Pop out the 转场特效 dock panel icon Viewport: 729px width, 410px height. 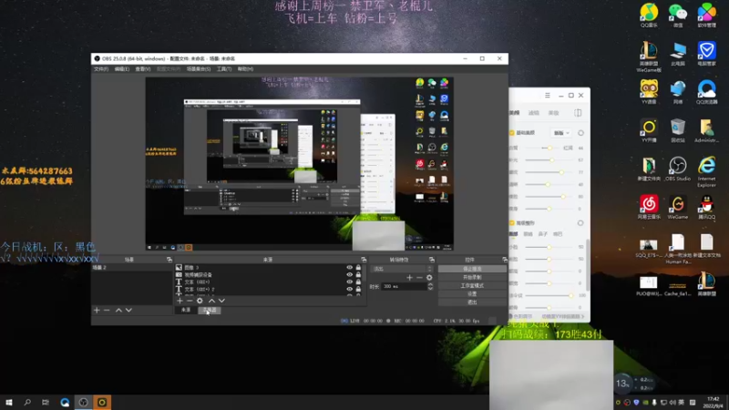coord(432,260)
